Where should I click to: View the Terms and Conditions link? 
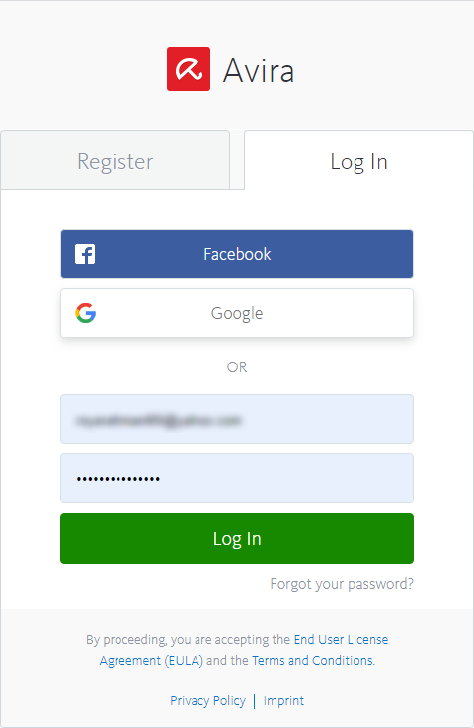pyautogui.click(x=312, y=660)
